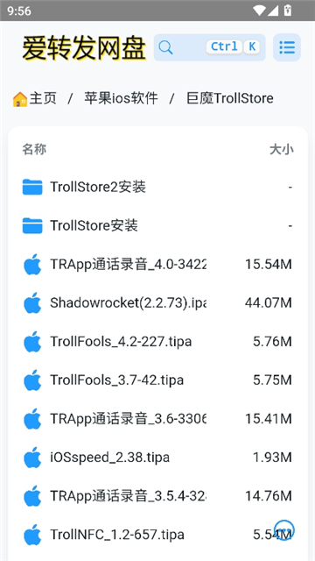This screenshot has height=561, width=315.
Task: Tap the 9:56 clock in status bar
Action: tap(19, 11)
